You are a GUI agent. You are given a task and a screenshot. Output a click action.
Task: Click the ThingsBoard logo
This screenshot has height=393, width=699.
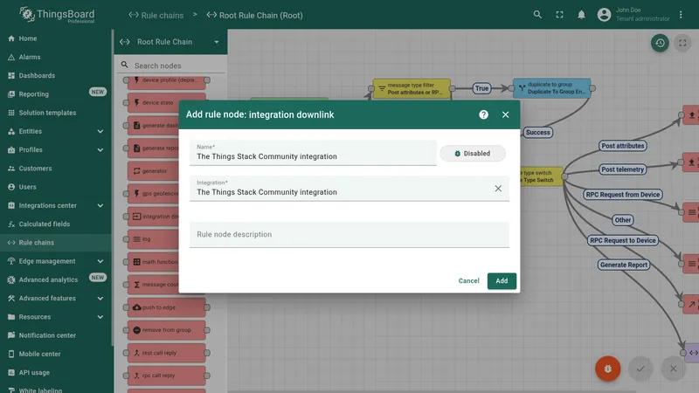pyautogui.click(x=57, y=15)
